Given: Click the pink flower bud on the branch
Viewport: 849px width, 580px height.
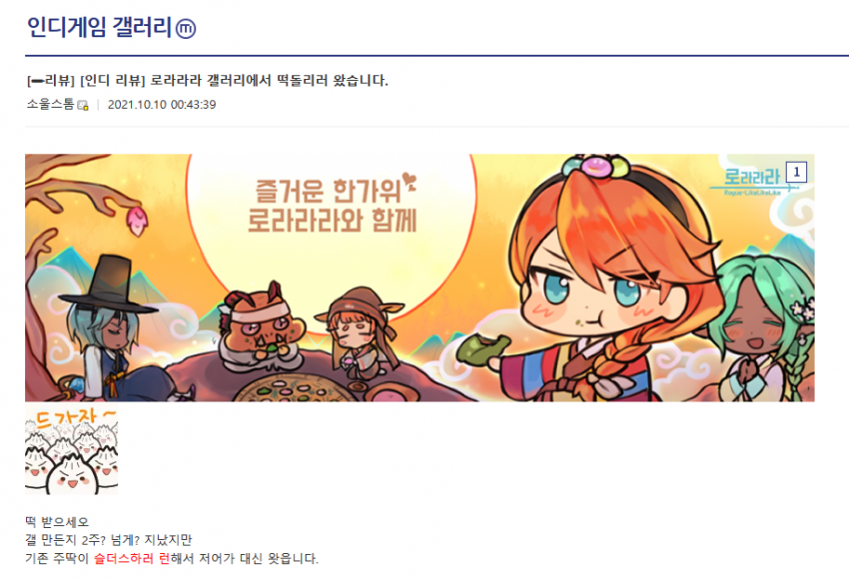Looking at the screenshot, I should [x=137, y=220].
